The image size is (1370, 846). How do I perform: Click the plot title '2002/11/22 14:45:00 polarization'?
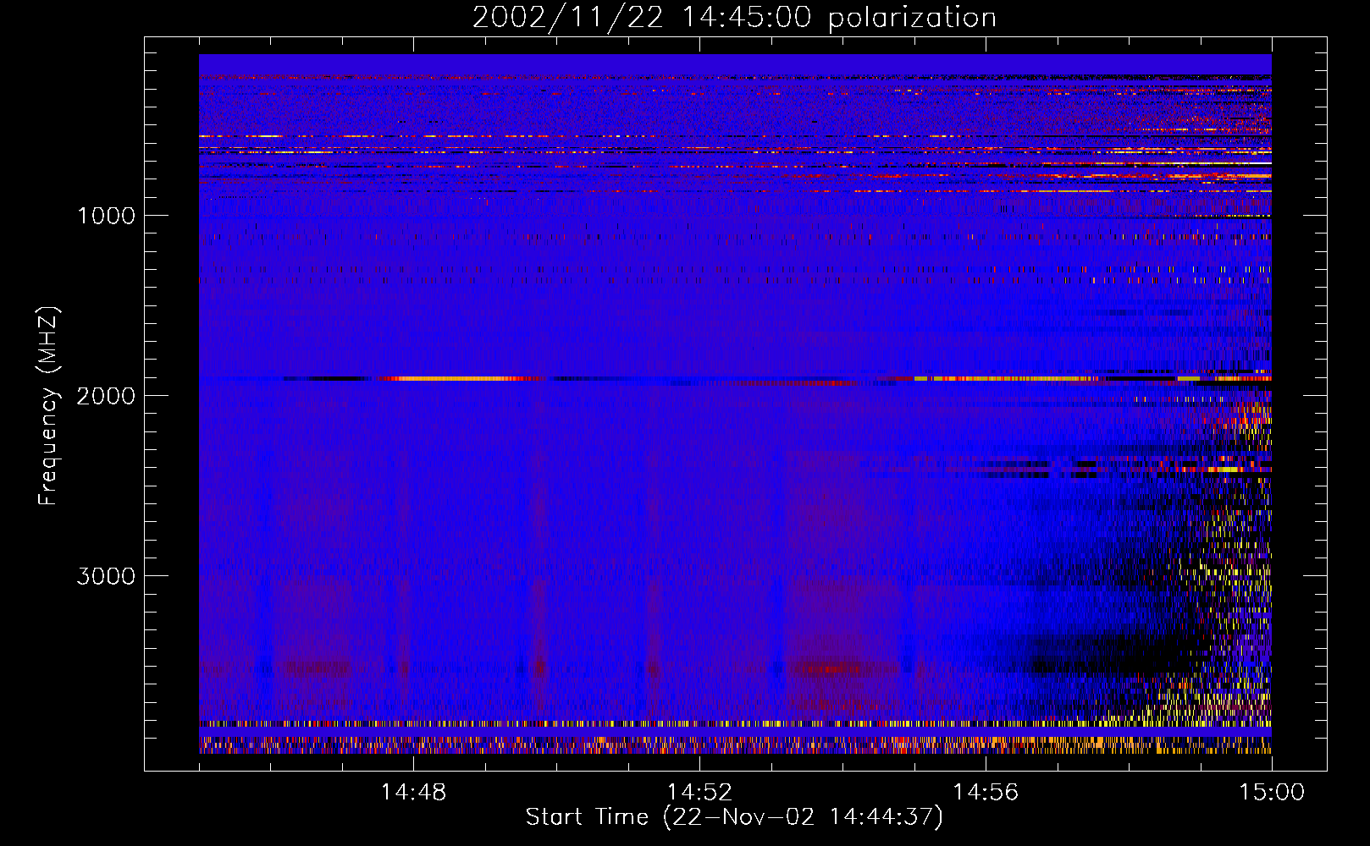(734, 18)
